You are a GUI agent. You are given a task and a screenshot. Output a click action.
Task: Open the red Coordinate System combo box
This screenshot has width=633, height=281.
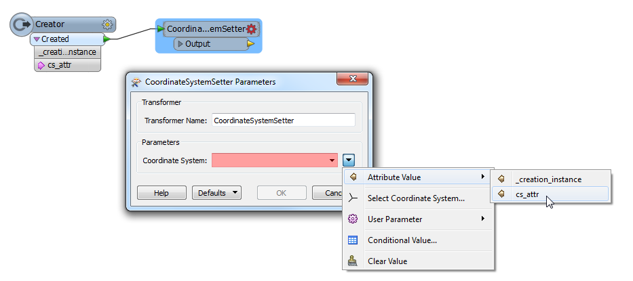coord(275,160)
